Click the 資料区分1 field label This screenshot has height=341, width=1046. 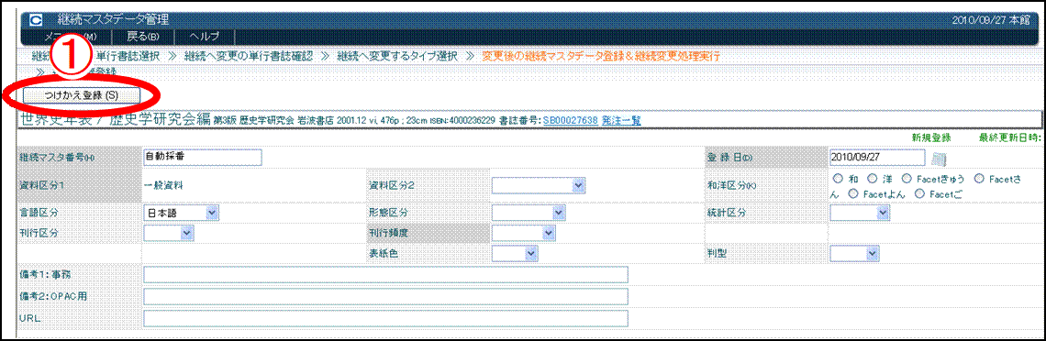click(x=42, y=186)
